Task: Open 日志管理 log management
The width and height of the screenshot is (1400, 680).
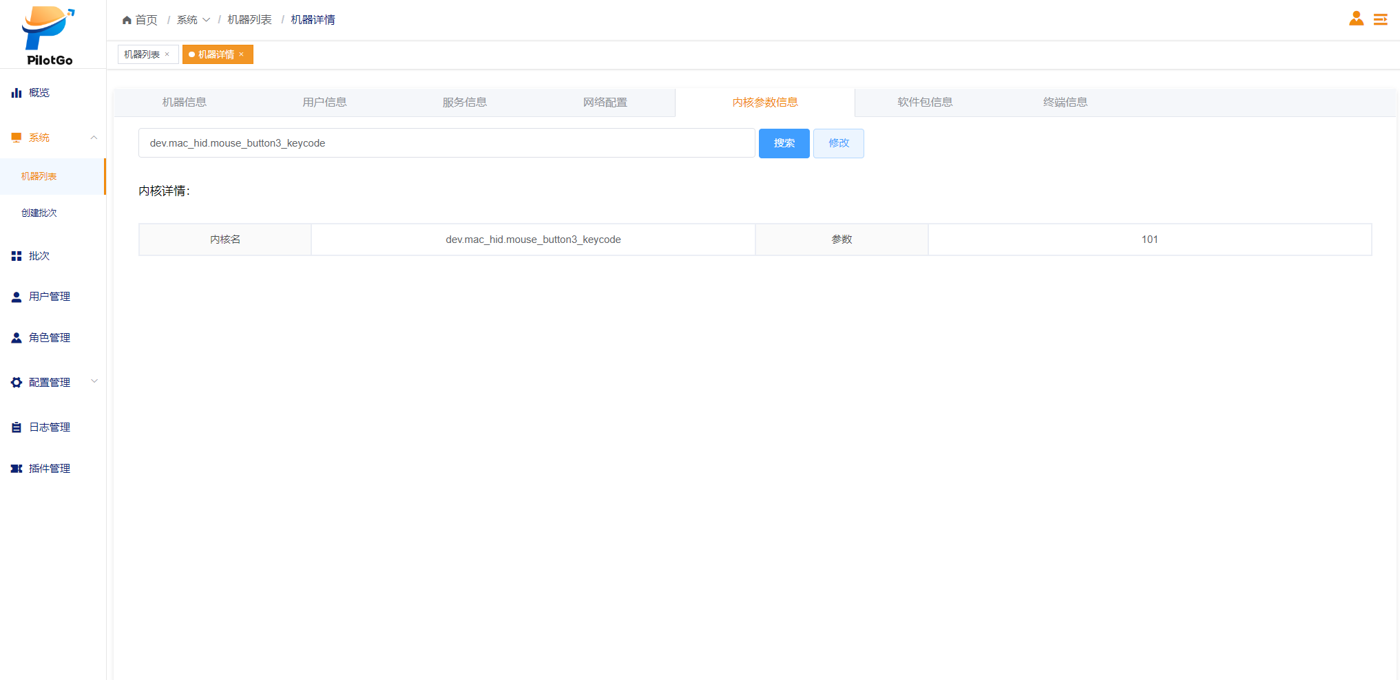Action: pyautogui.click(x=49, y=427)
